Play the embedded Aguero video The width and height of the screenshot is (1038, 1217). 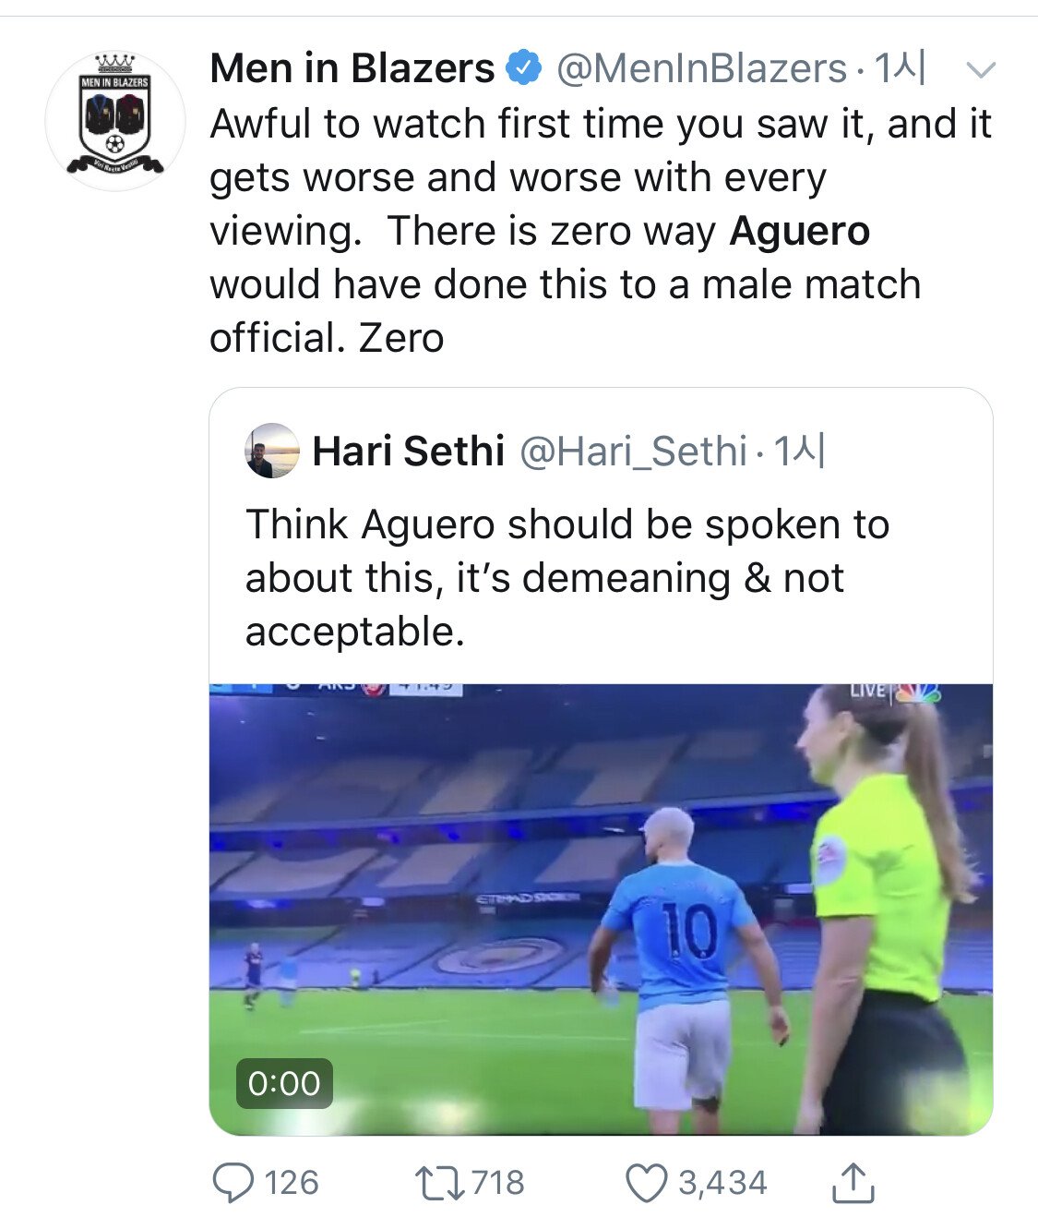coord(601,909)
